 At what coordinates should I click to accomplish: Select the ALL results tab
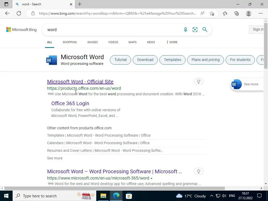tap(49, 42)
